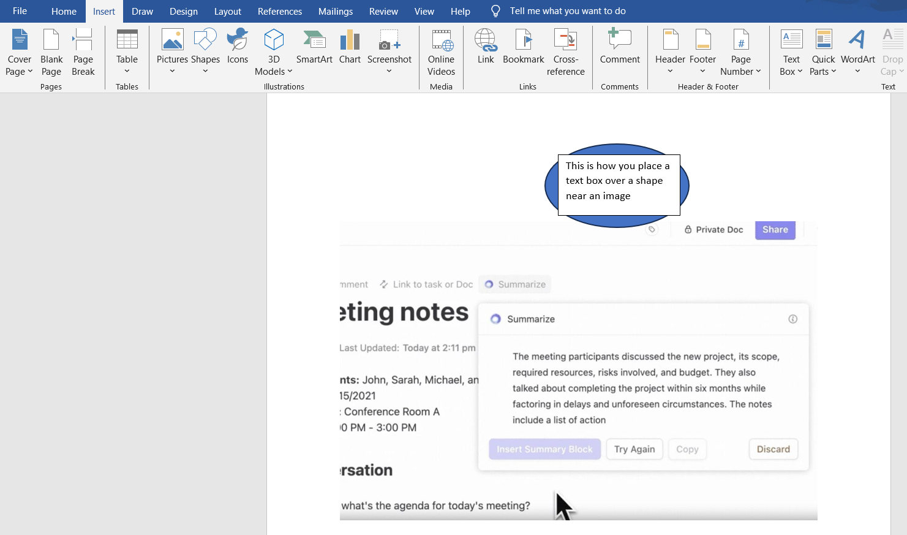The height and width of the screenshot is (535, 907).
Task: Open the Quick Parts menu
Action: (x=824, y=53)
